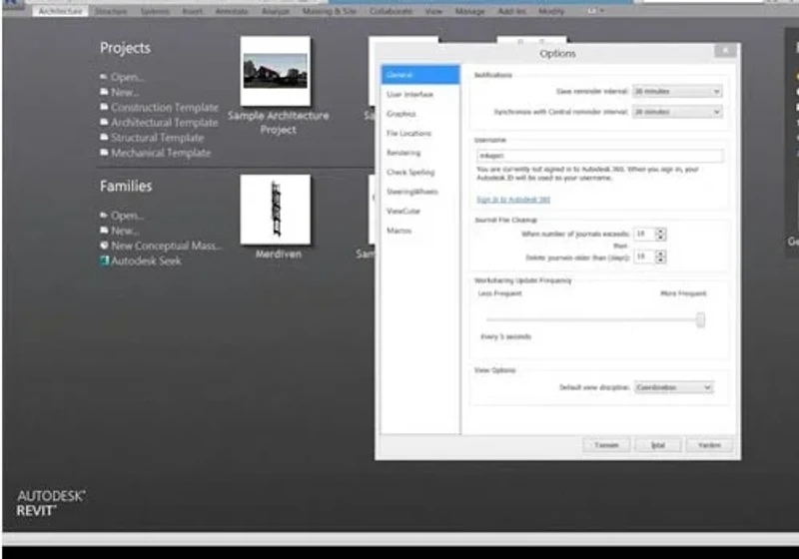Open the Sample Architecture Project thumbnail
799x559 pixels.
276,71
